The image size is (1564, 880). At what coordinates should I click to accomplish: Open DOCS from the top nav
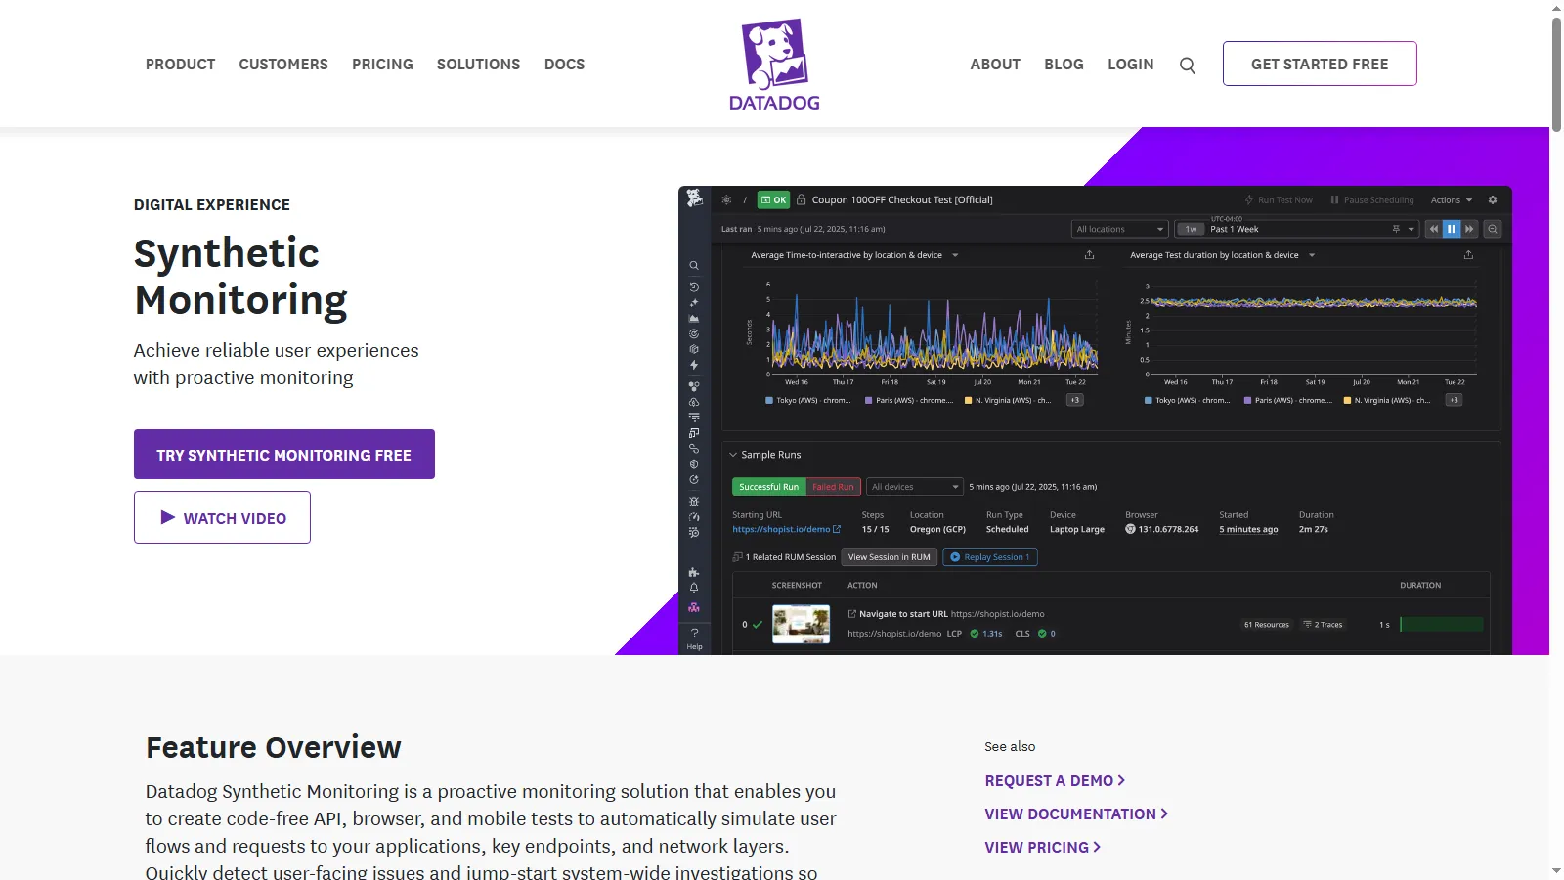tap(564, 65)
